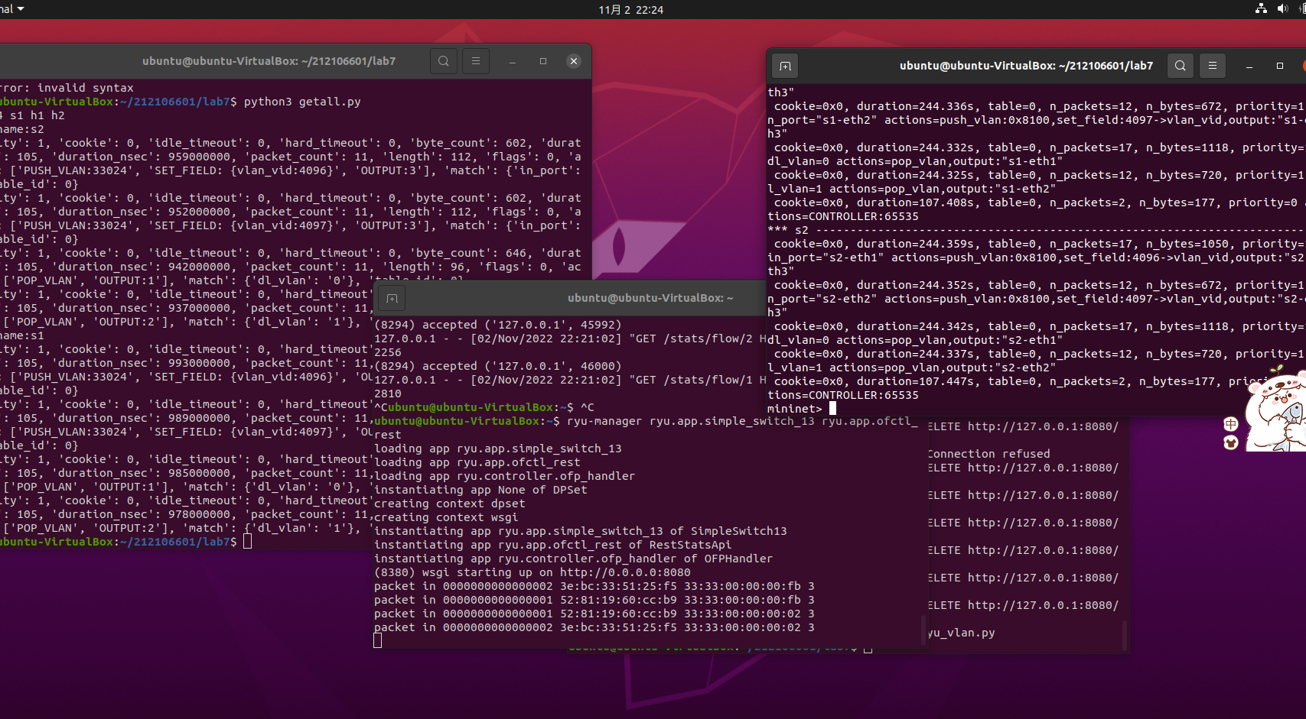The height and width of the screenshot is (719, 1306).
Task: Open the network status icon in top bar
Action: pos(1261,9)
